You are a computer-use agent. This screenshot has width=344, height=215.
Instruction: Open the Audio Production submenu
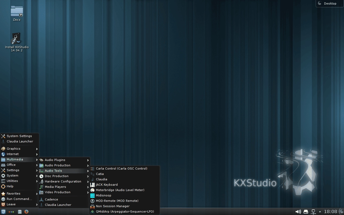tap(64, 165)
